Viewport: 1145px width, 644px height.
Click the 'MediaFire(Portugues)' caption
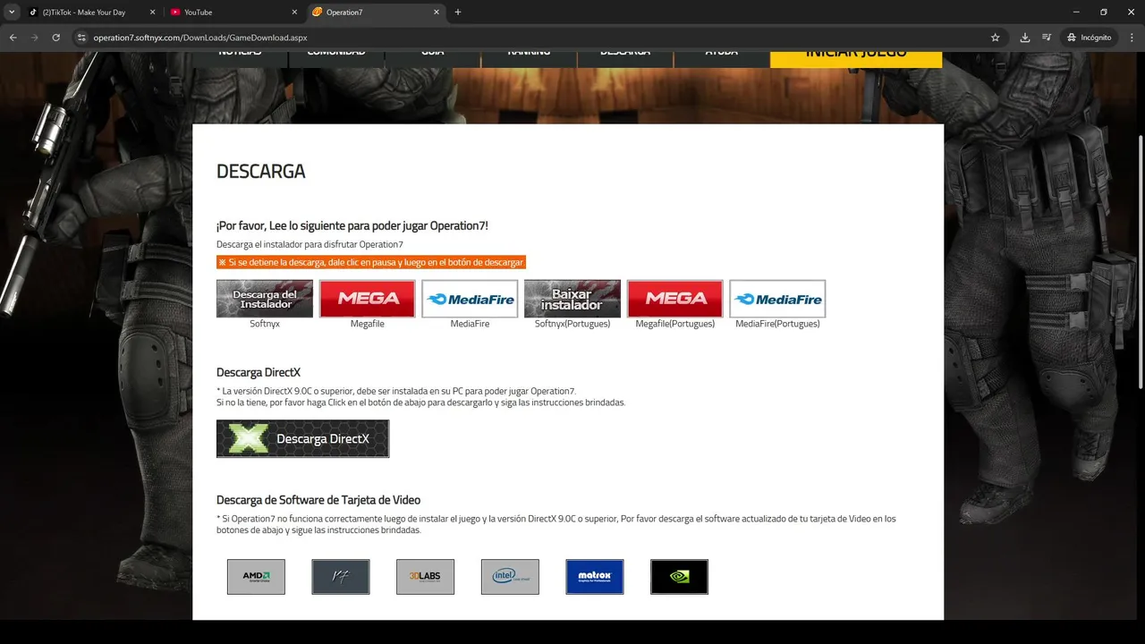777,324
